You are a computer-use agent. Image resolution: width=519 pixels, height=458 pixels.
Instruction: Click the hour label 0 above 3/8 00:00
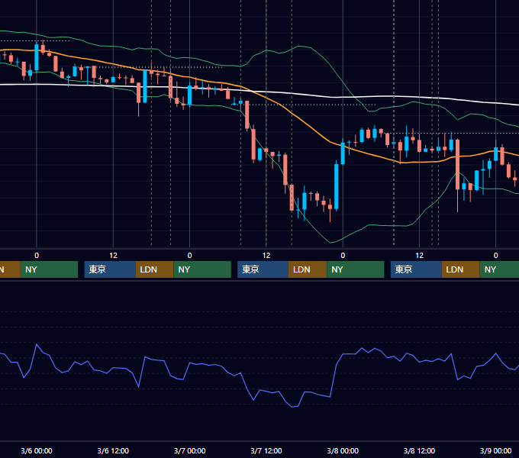[343, 256]
